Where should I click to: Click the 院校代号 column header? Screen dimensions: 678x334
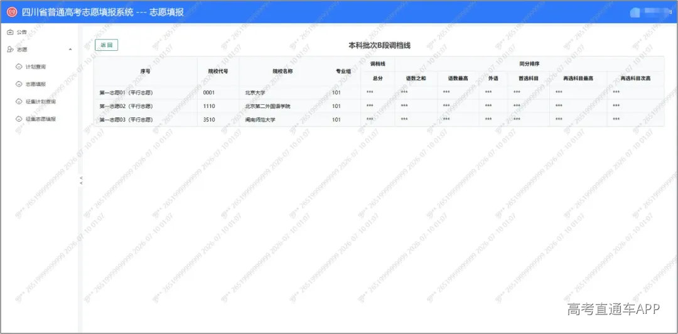pyautogui.click(x=218, y=71)
